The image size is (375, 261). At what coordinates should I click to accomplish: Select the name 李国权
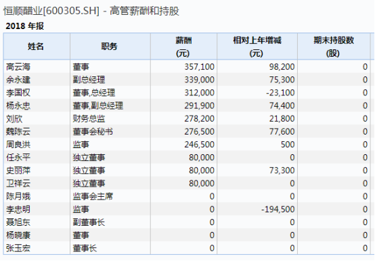coord(18,93)
